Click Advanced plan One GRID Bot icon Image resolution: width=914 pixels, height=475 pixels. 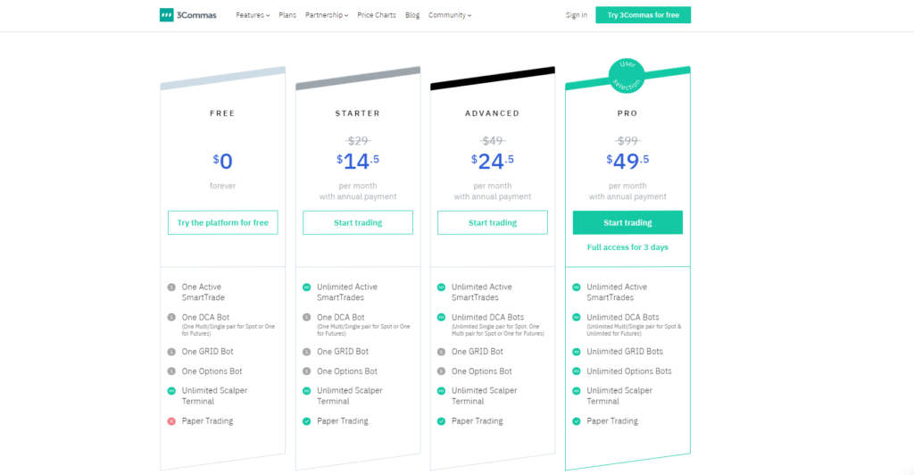point(441,352)
